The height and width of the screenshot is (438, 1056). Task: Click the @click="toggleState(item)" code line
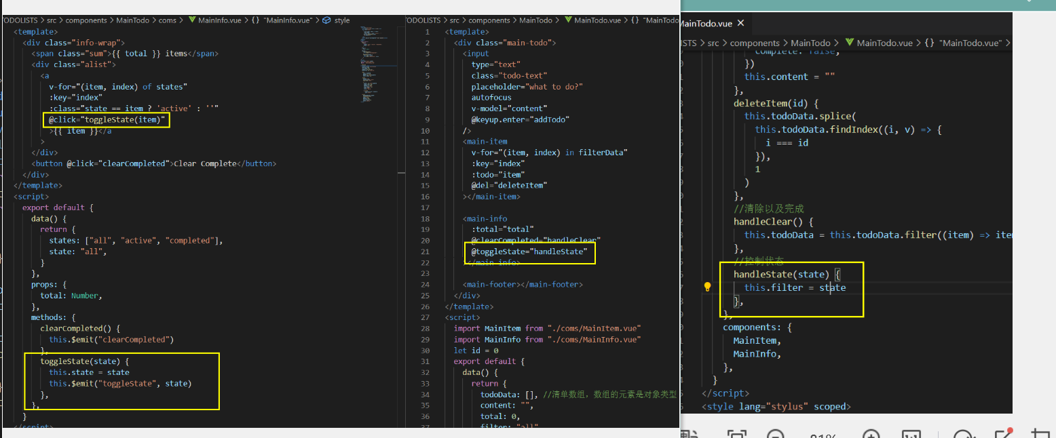pos(107,119)
